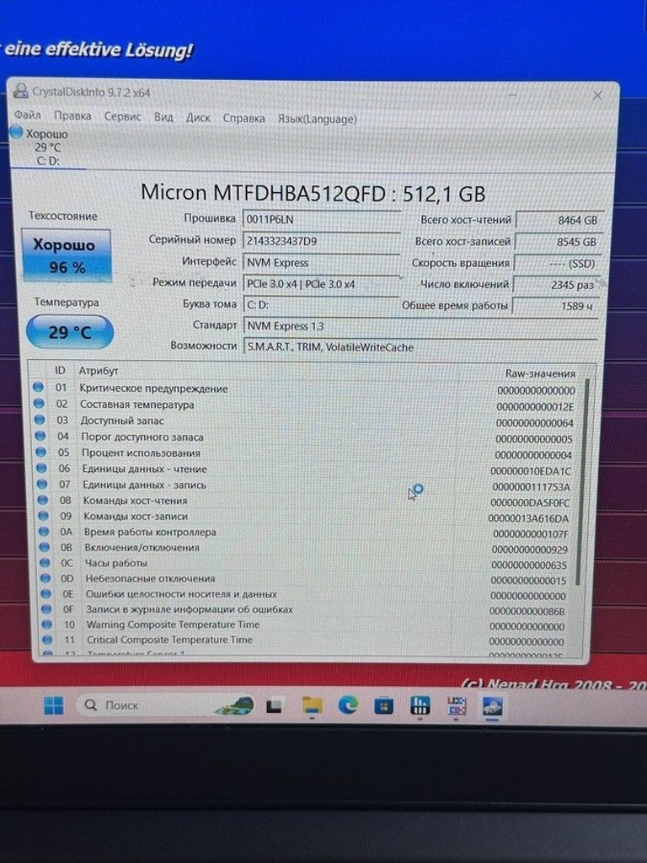Click the 2345 раз power on count value
The width and height of the screenshot is (647, 863).
(x=556, y=285)
